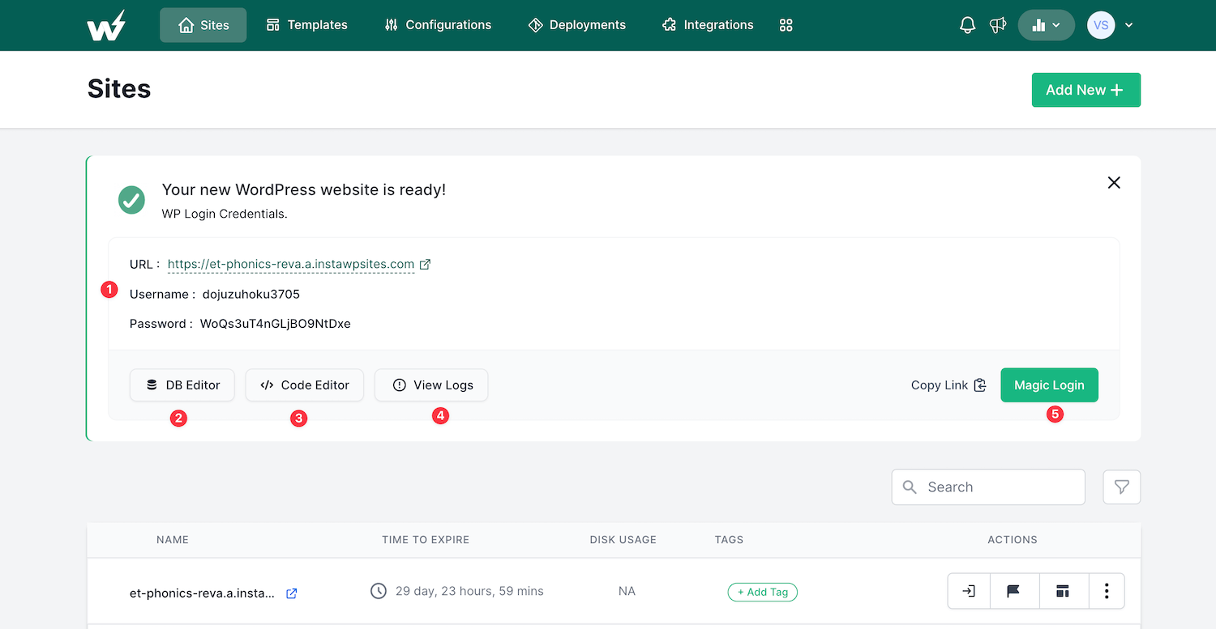The height and width of the screenshot is (629, 1216).
Task: Click the flag action for et-phonics-reva
Action: (x=1013, y=591)
